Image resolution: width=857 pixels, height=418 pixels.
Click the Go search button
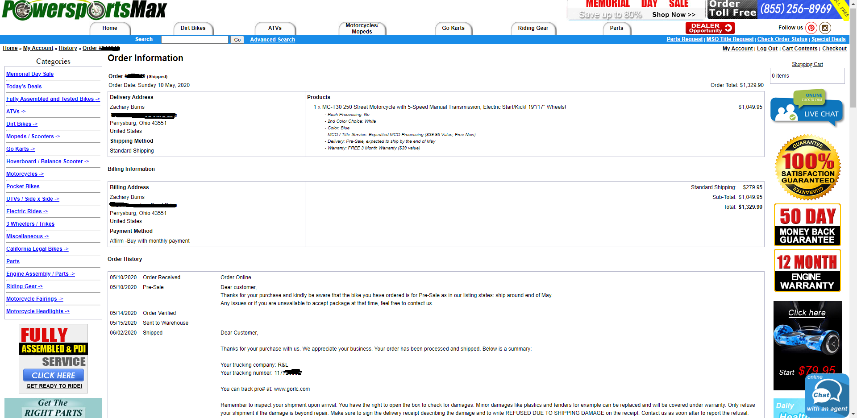pyautogui.click(x=237, y=40)
